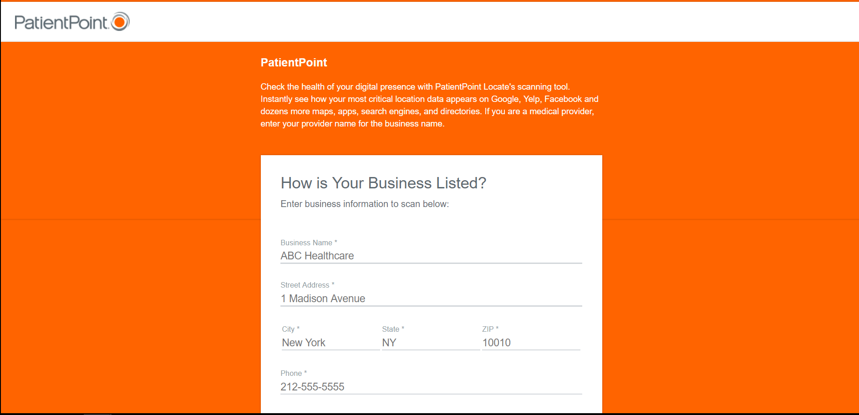Click the PatientPoint wordmark in the header

[61, 22]
